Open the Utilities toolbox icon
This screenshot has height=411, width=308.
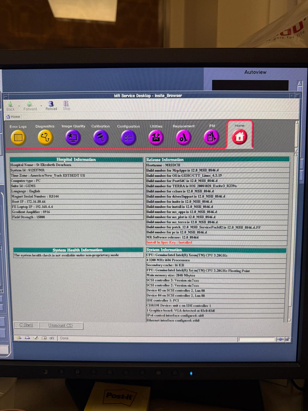pos(156,137)
